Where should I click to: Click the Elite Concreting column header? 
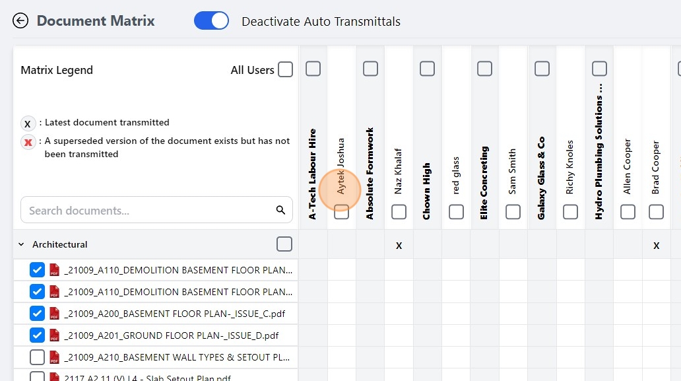484,183
